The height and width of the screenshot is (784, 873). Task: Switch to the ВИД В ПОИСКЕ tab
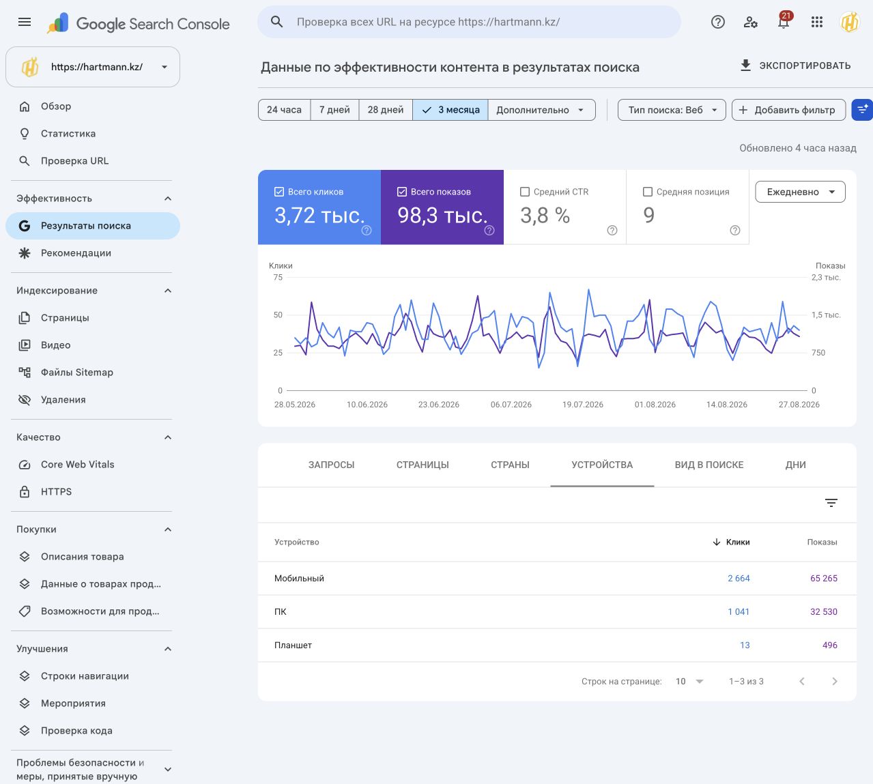tap(709, 465)
